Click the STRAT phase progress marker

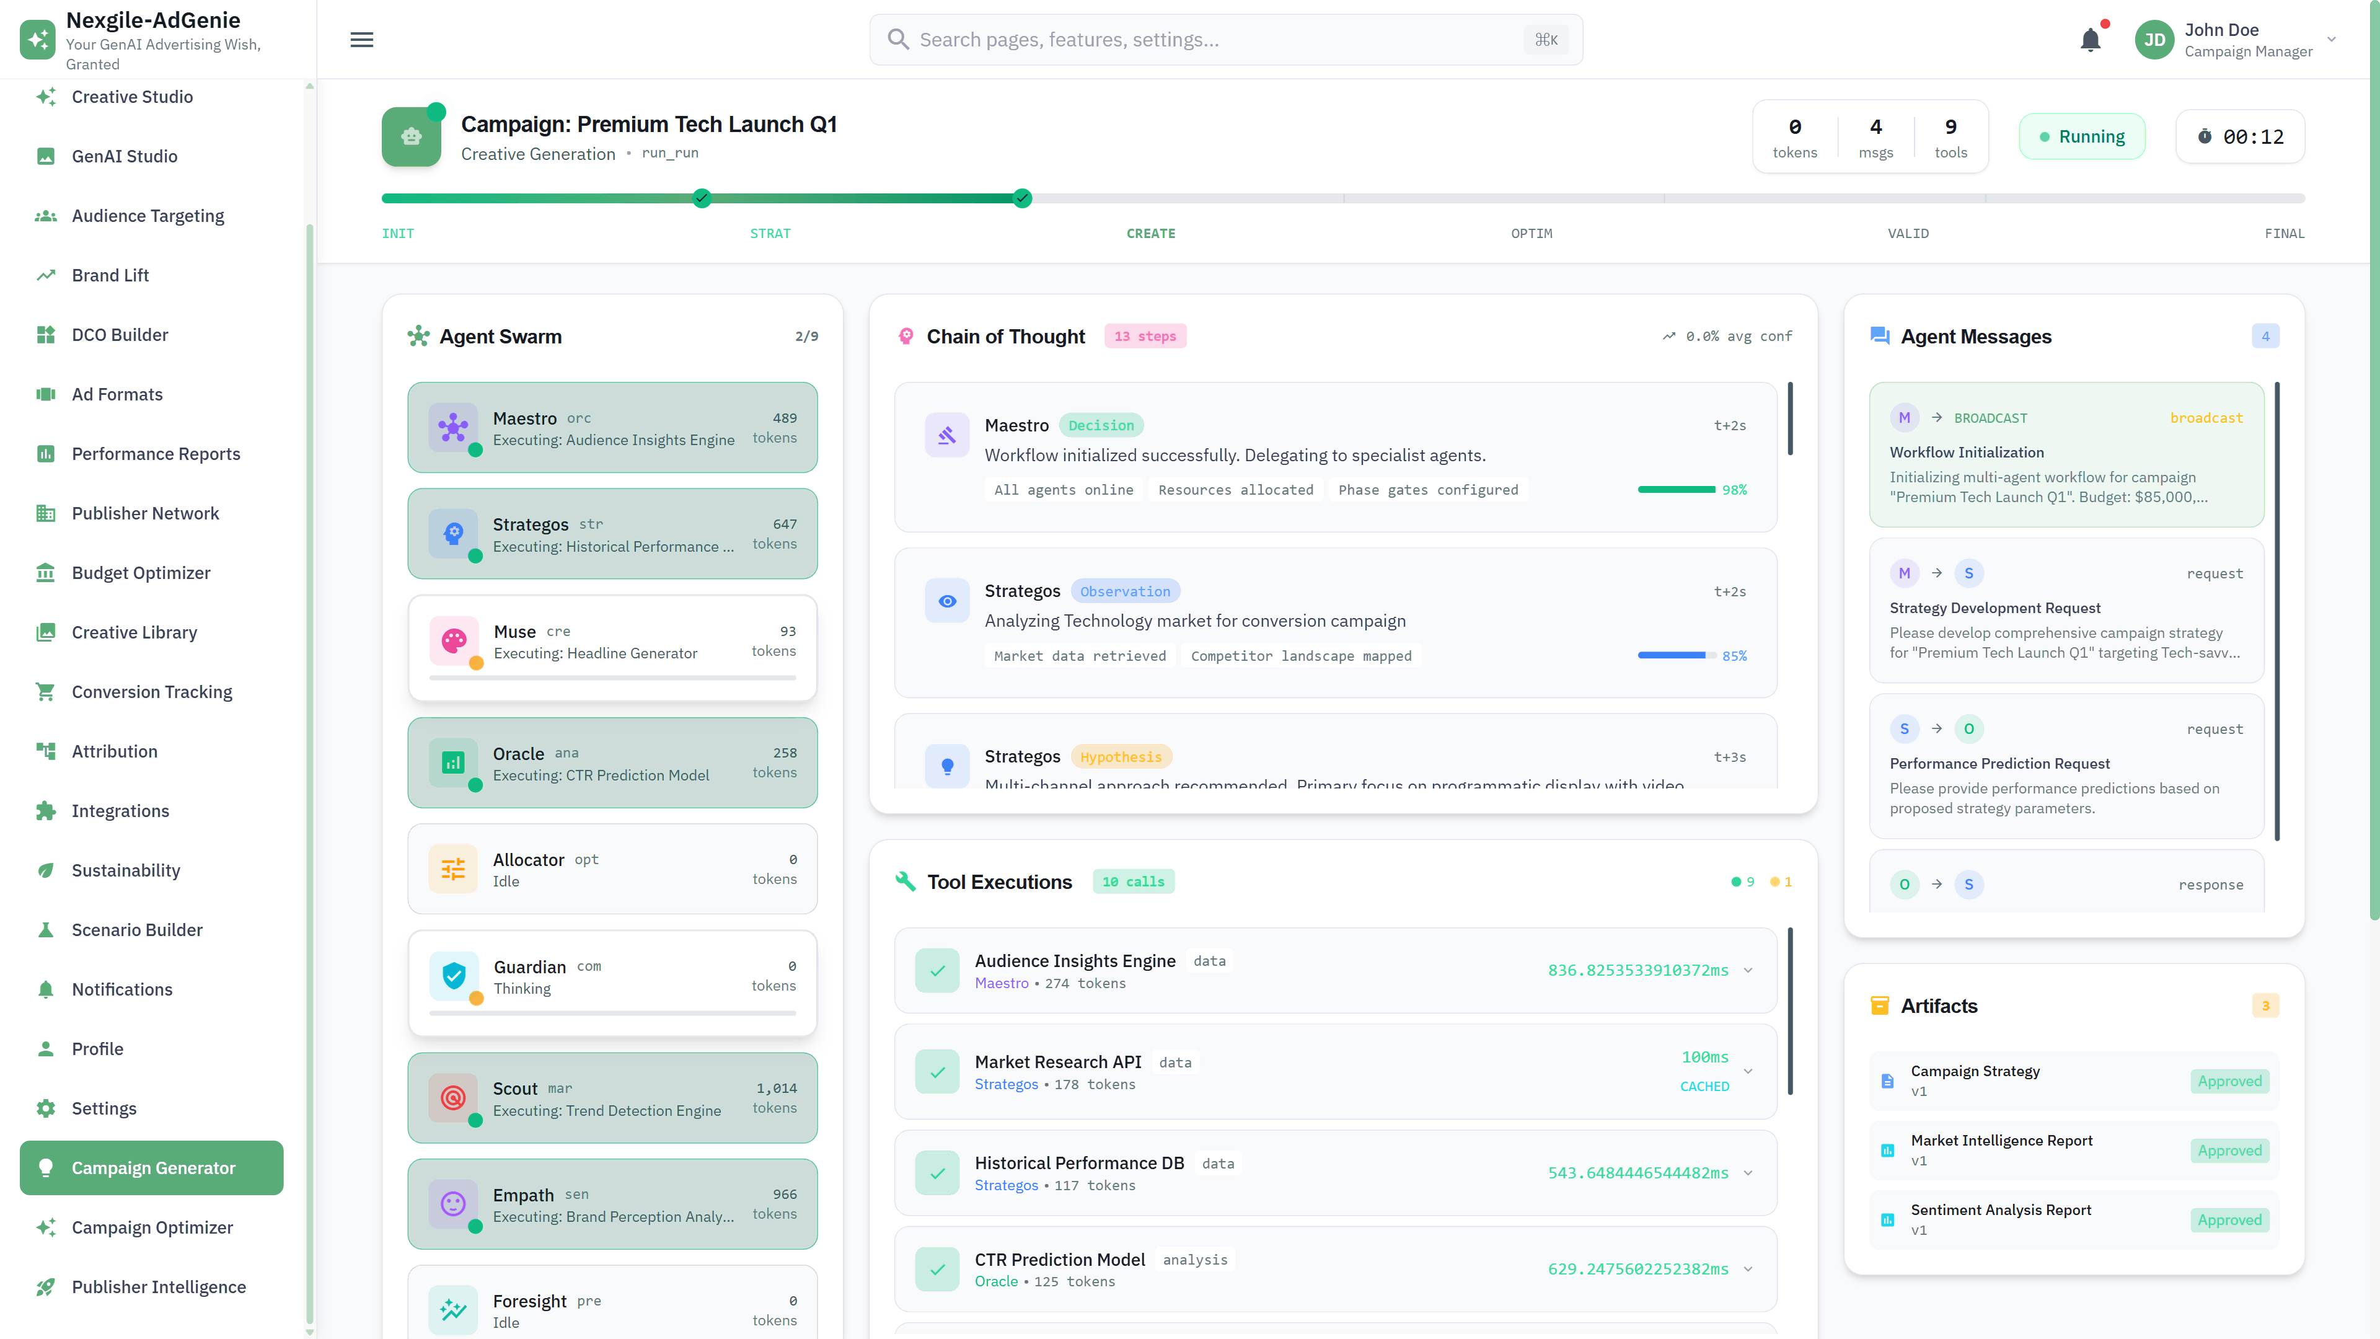pos(701,198)
